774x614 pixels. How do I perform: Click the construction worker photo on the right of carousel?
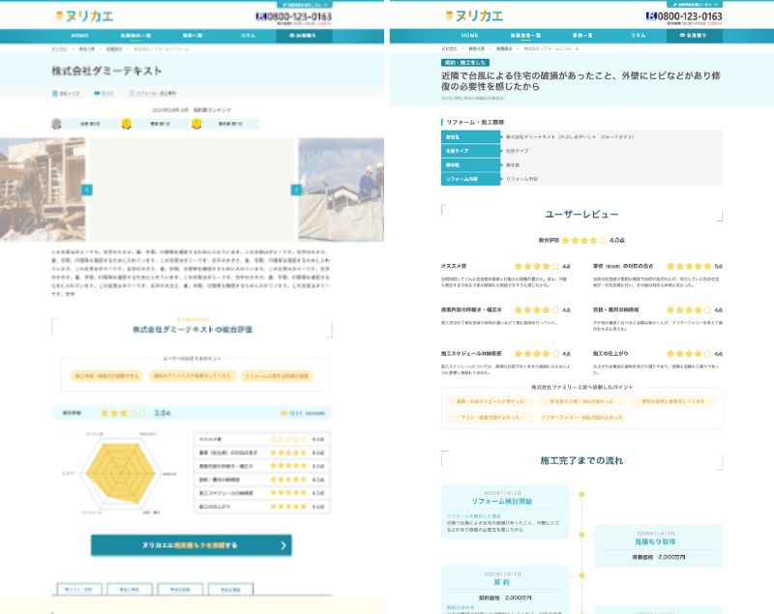(342, 190)
